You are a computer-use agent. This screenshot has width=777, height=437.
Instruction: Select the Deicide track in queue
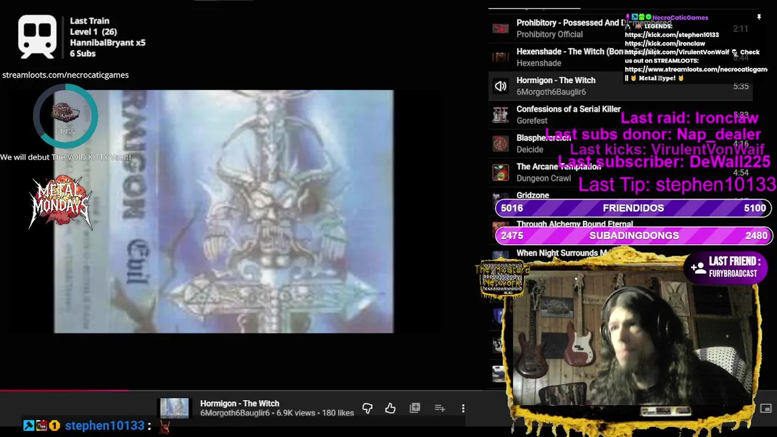(620, 144)
